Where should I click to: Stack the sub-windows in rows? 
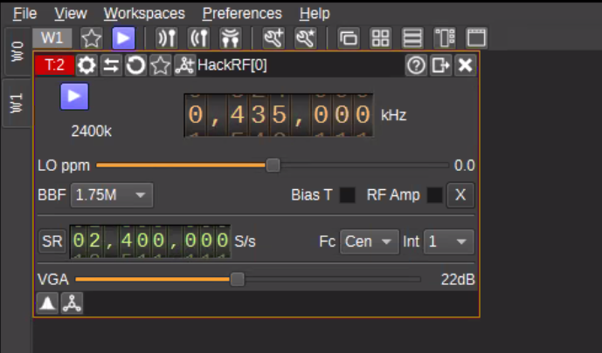(x=412, y=38)
